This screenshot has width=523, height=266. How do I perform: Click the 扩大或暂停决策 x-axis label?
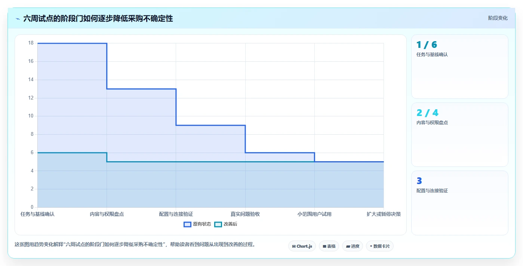click(384, 214)
